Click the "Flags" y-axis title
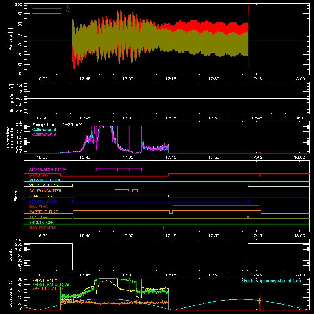 click(16, 196)
